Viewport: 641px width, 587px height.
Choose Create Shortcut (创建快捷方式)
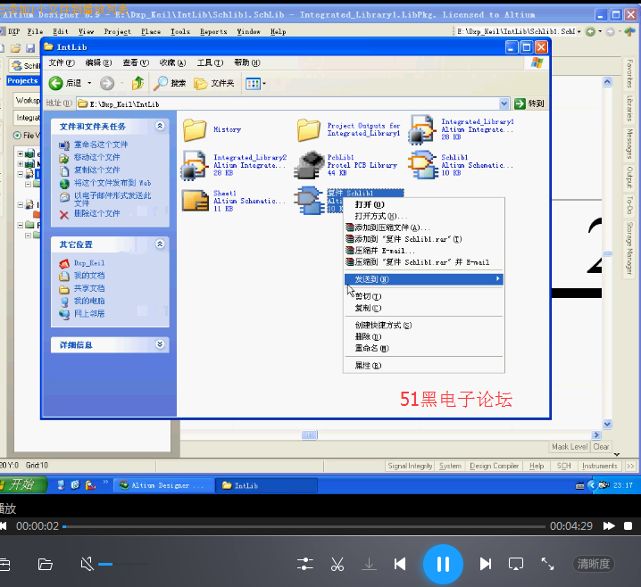point(424,325)
